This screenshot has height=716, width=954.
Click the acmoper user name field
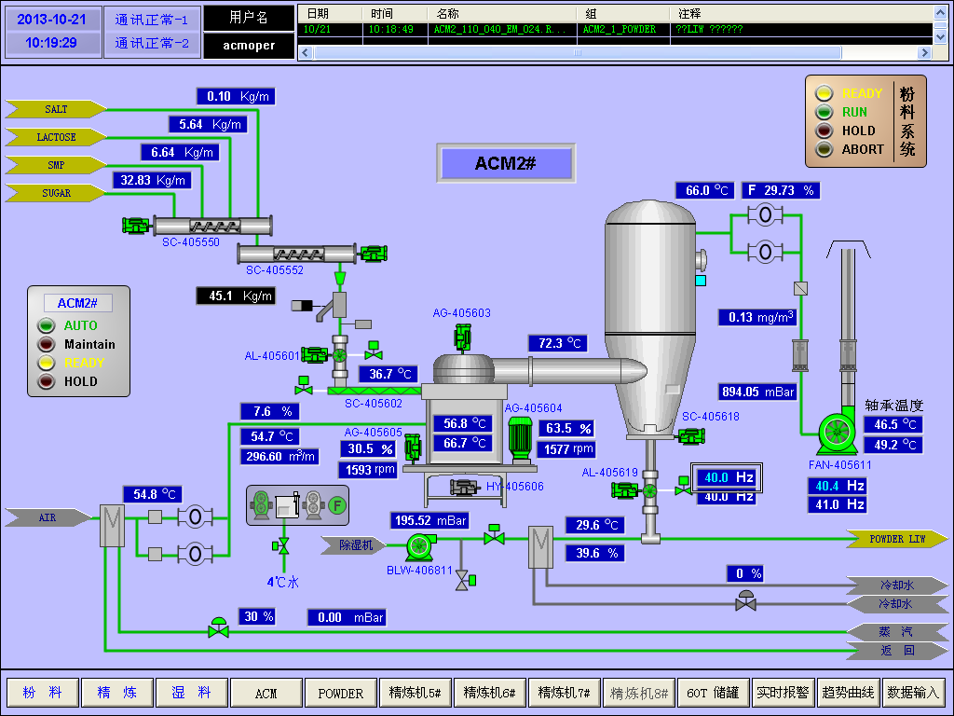pyautogui.click(x=249, y=45)
